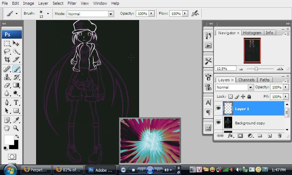The width and height of the screenshot is (292, 175).
Task: Pause playback in the media player toolbar
Action: click(150, 170)
